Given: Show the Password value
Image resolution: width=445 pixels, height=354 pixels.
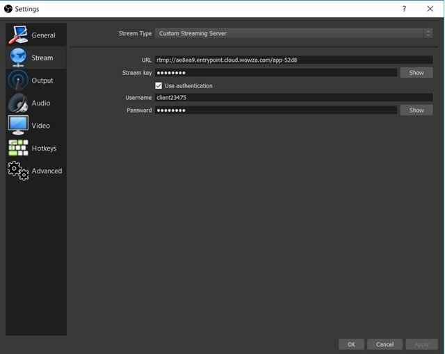Looking at the screenshot, I should 416,110.
